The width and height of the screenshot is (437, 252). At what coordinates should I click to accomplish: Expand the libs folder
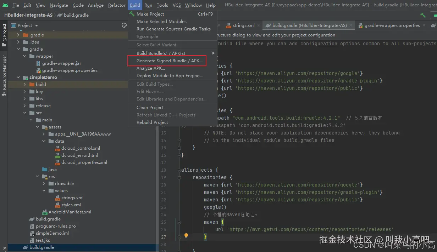(24, 99)
